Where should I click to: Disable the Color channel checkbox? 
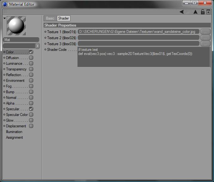31,52
